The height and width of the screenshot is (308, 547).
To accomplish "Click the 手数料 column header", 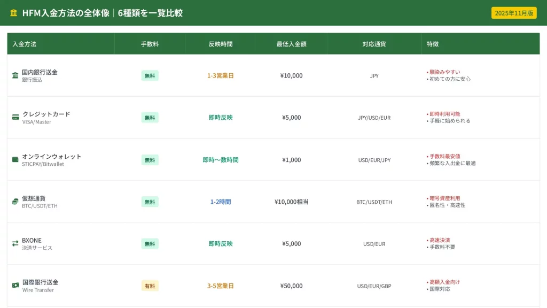I will click(x=150, y=44).
